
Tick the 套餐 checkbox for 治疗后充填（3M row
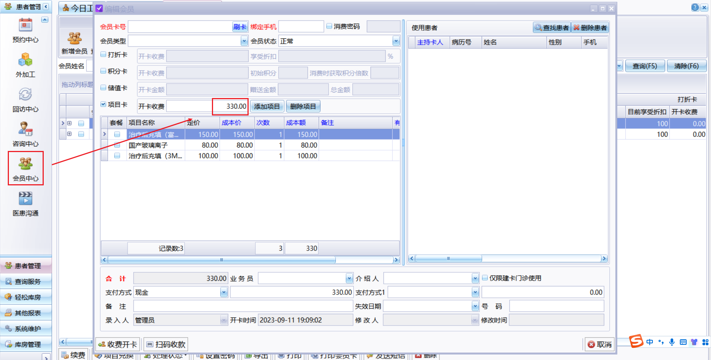117,156
